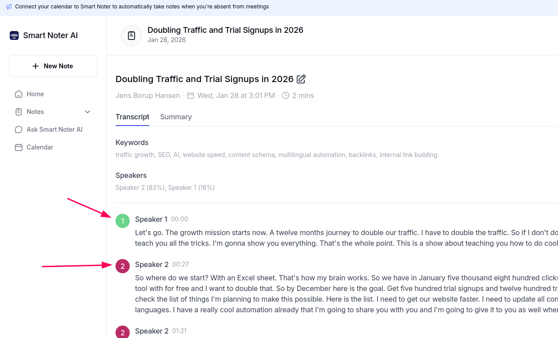Image resolution: width=558 pixels, height=338 pixels.
Task: Click the megaphone announcement icon
Action: coord(9,7)
